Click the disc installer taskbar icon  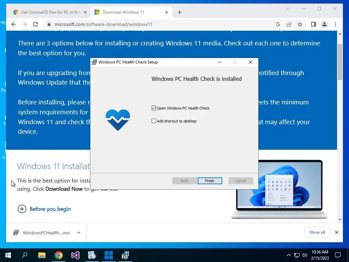tap(92, 255)
